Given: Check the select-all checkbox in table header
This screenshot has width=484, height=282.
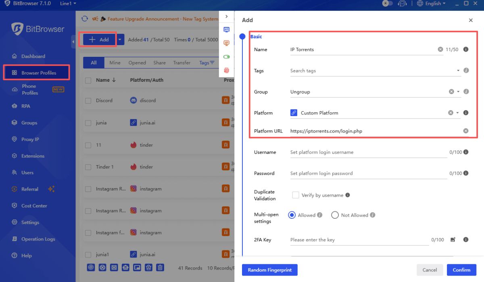Looking at the screenshot, I should click(x=88, y=80).
